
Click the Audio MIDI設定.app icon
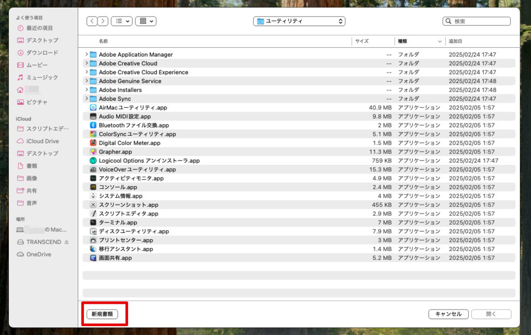pos(93,116)
